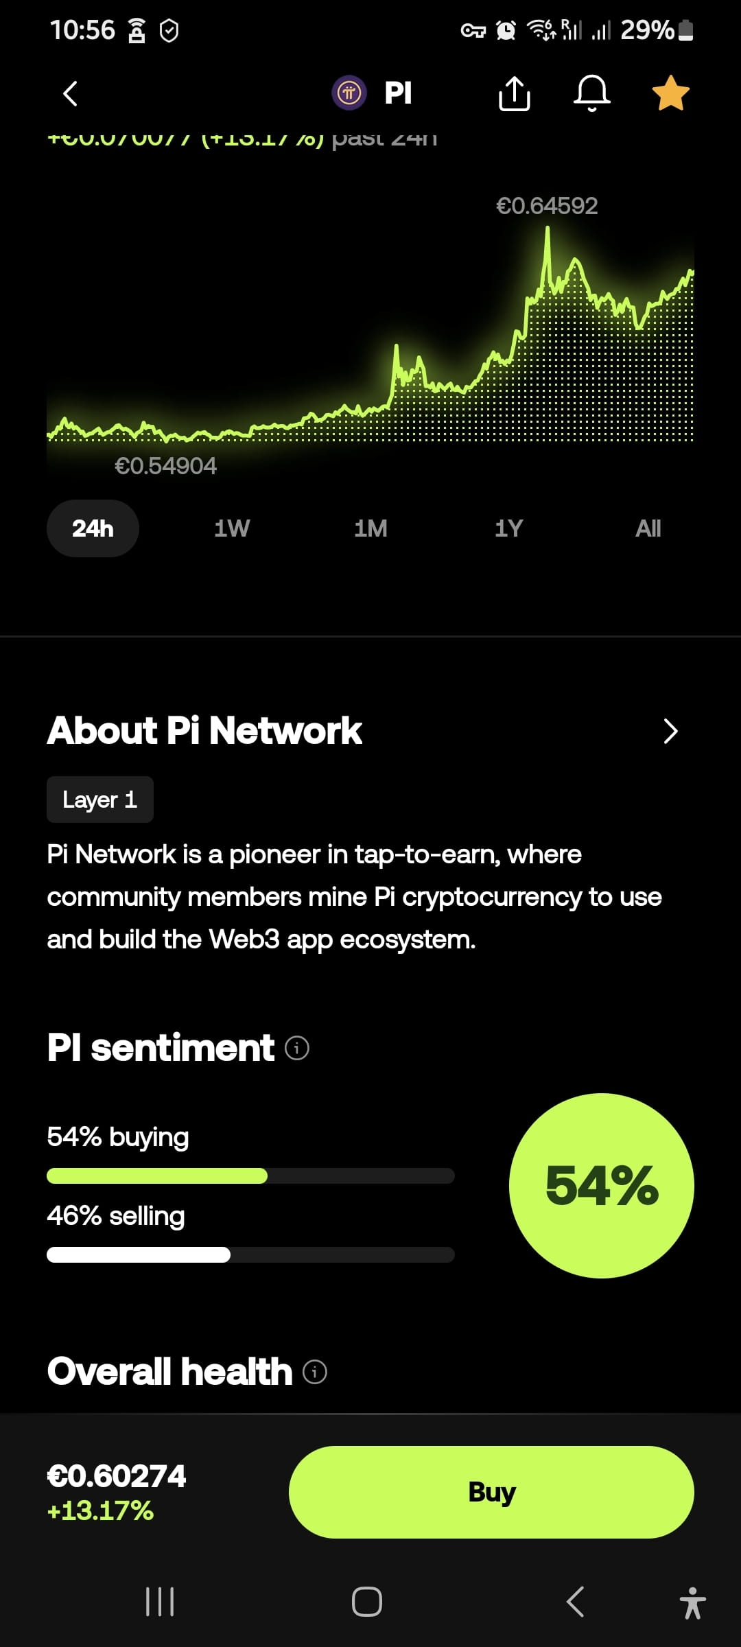Tap the 54% buying progress bar

tap(250, 1176)
